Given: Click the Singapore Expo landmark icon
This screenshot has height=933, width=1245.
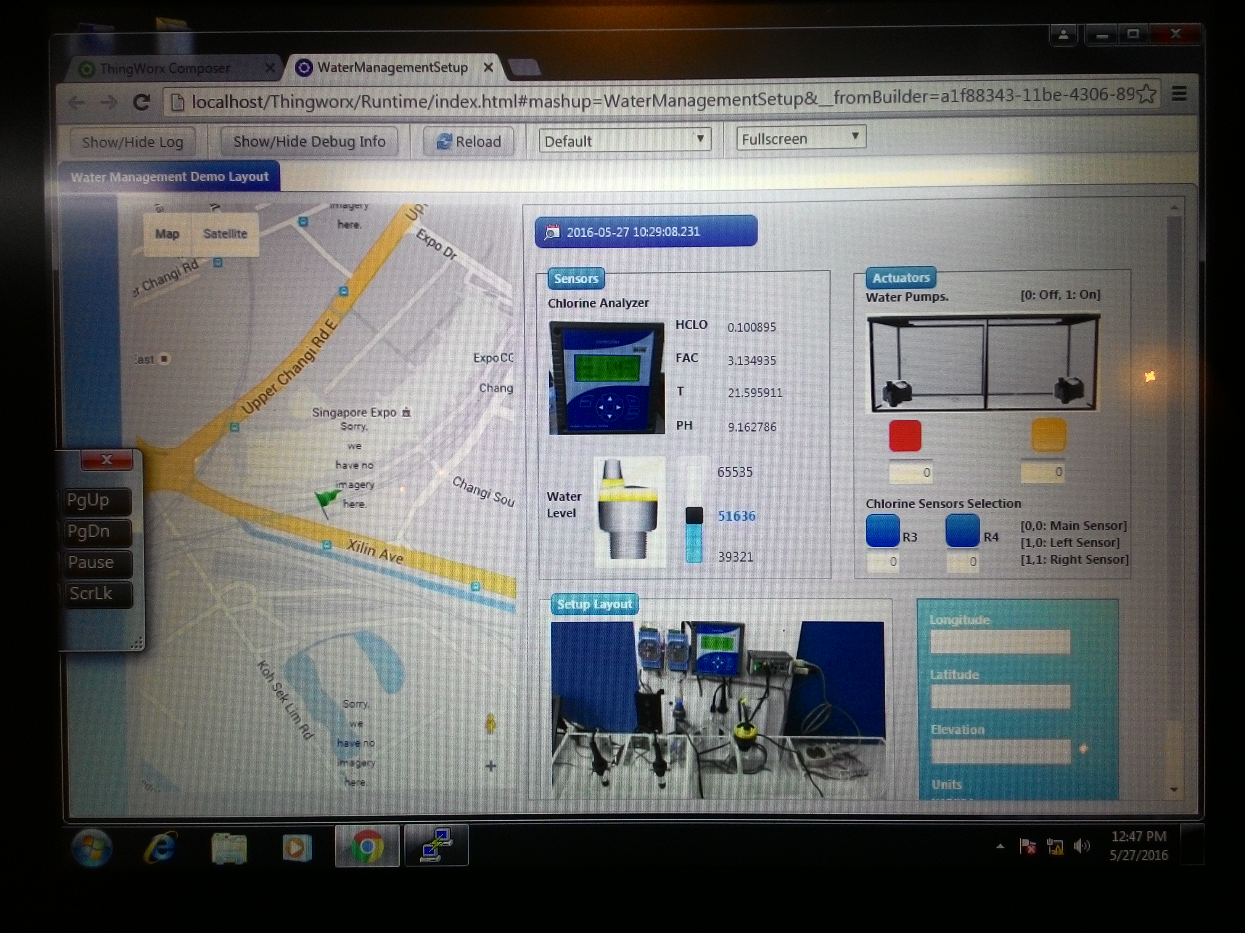Looking at the screenshot, I should click(x=406, y=413).
